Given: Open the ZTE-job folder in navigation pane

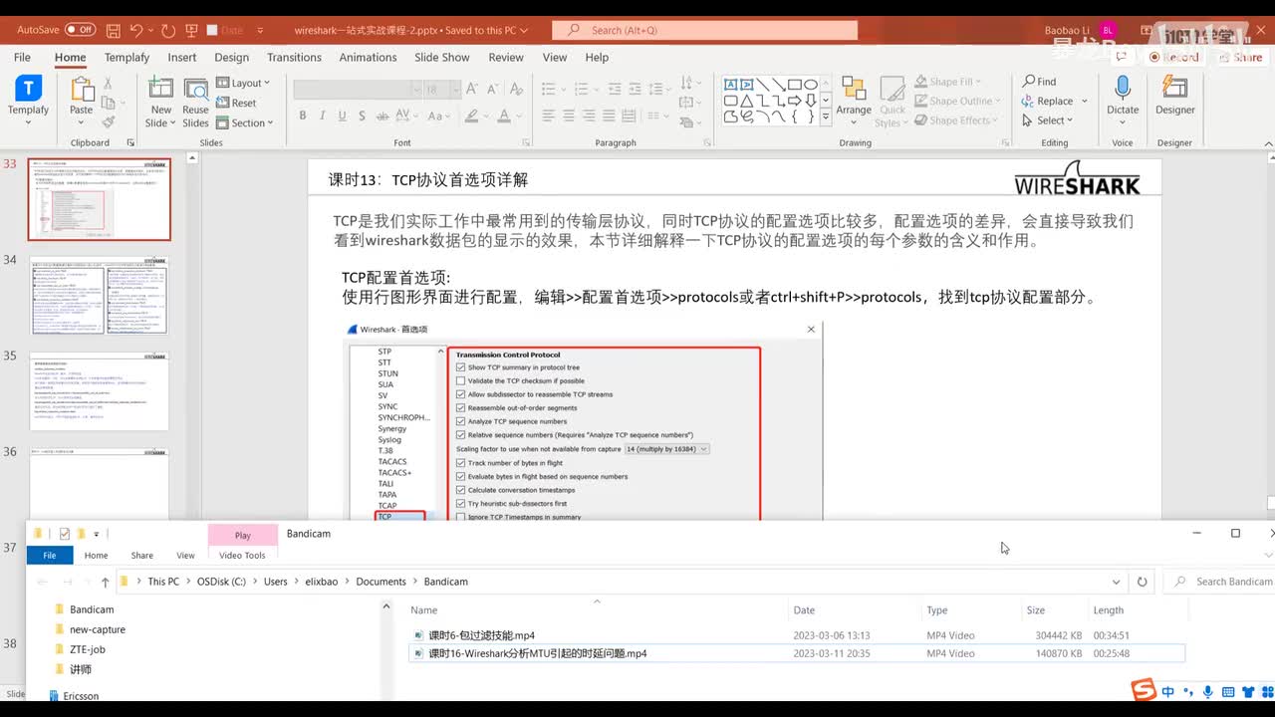Looking at the screenshot, I should point(87,649).
